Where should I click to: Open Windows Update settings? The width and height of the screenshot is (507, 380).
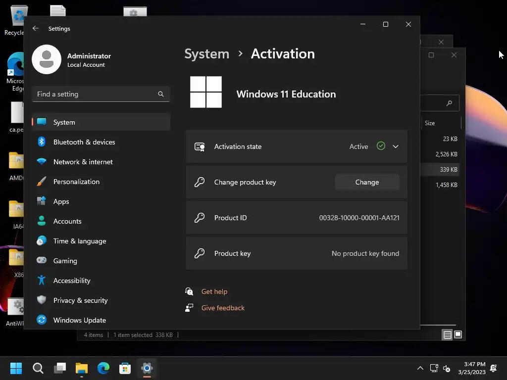(x=101, y=320)
